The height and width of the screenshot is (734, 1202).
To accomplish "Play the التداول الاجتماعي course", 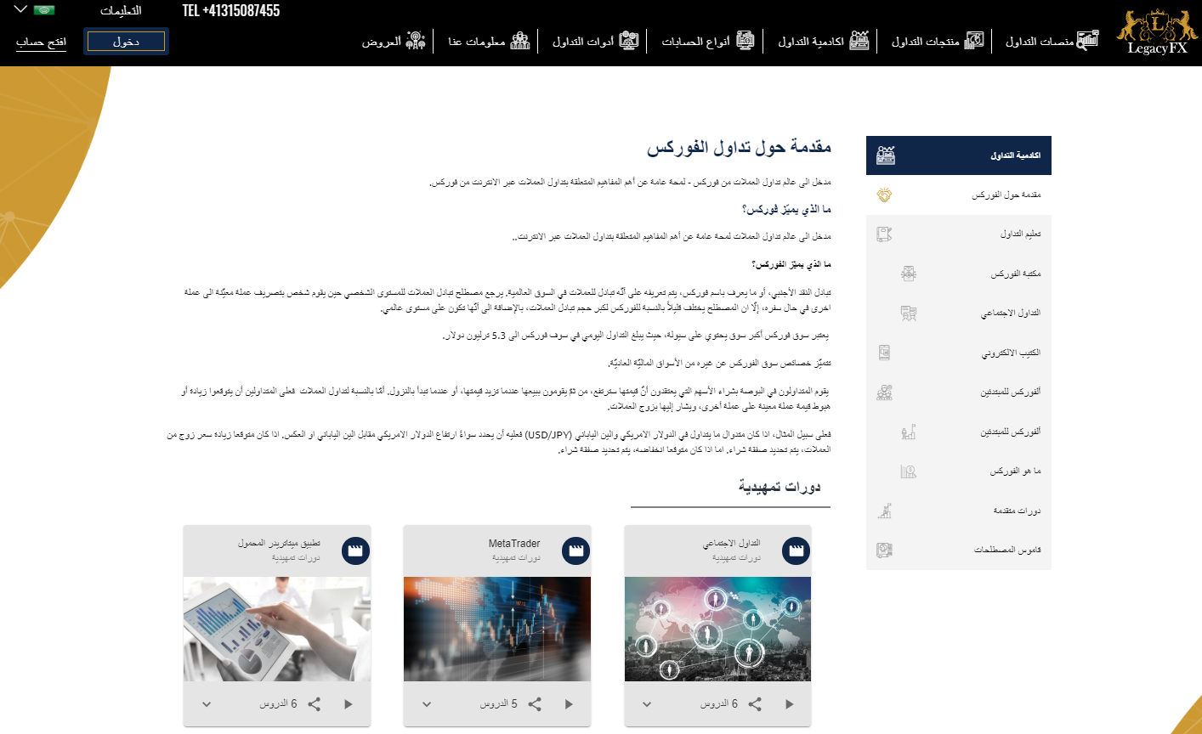I will point(790,704).
